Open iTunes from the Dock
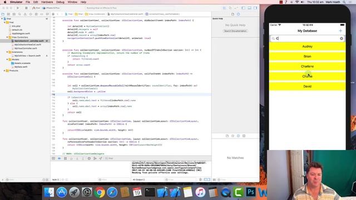This screenshot has height=200, width=356. pyautogui.click(x=200, y=192)
